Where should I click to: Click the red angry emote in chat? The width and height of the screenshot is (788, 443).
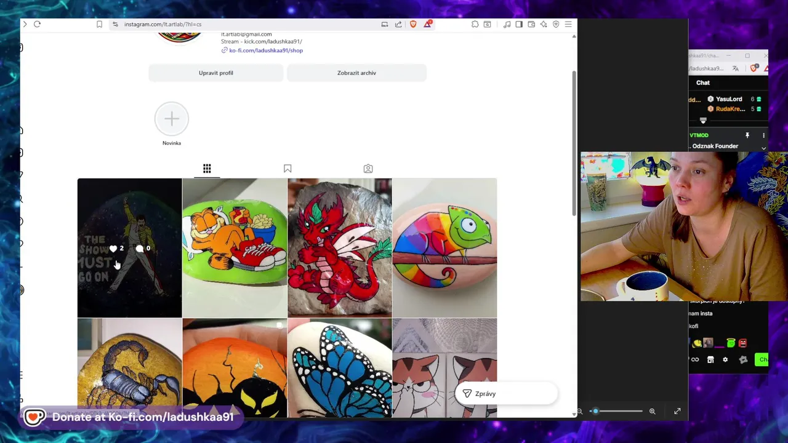click(743, 343)
